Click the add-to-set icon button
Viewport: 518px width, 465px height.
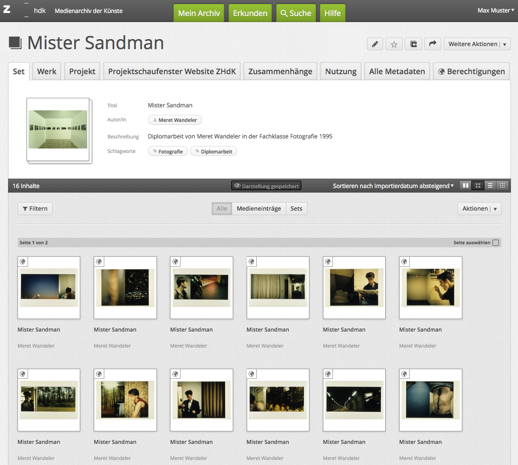click(413, 44)
